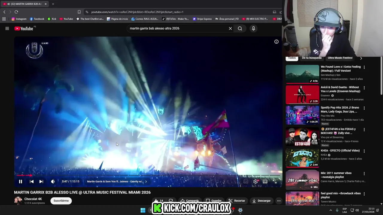Share the video via Compartir
Screen dimensions: 383x215
point(190,201)
